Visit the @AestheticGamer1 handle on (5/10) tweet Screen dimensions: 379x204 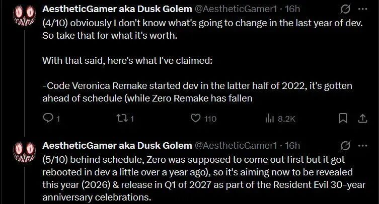click(x=236, y=146)
